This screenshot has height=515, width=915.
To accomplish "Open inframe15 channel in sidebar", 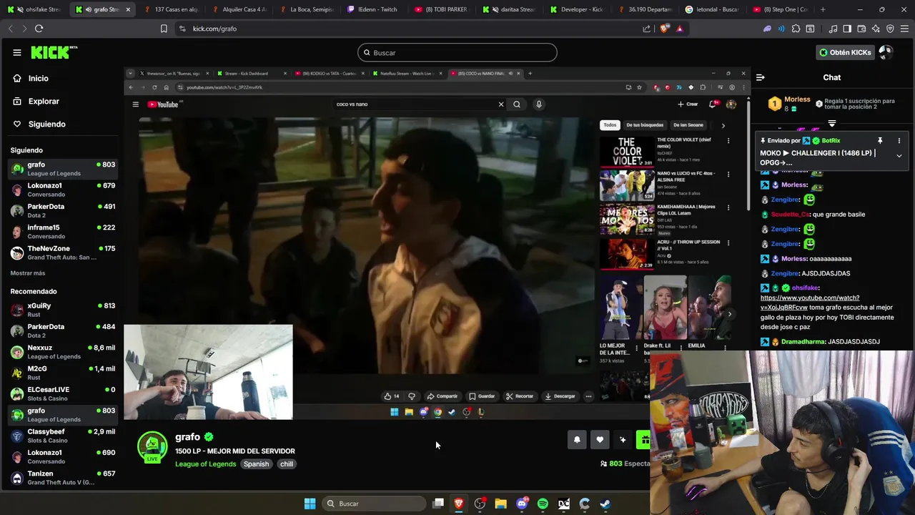I will [x=63, y=232].
